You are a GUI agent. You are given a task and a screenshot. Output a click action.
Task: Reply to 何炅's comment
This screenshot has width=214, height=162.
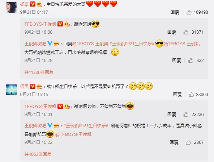[x=177, y=94]
